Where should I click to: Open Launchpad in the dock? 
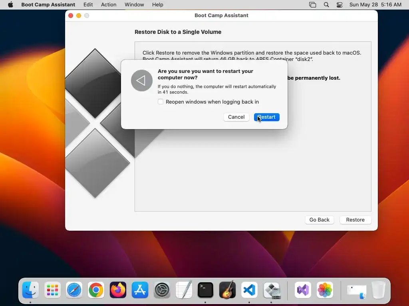click(x=52, y=290)
